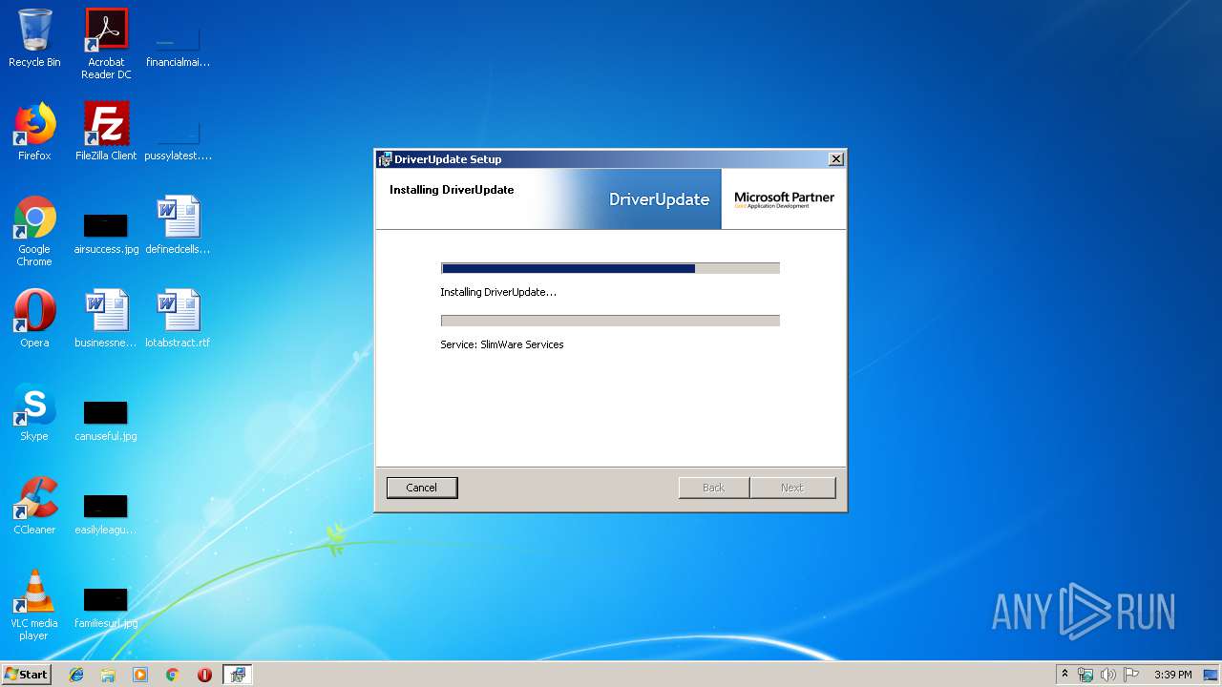1222x687 pixels.
Task: Select the CCleaner desktop shortcut
Action: coord(34,506)
